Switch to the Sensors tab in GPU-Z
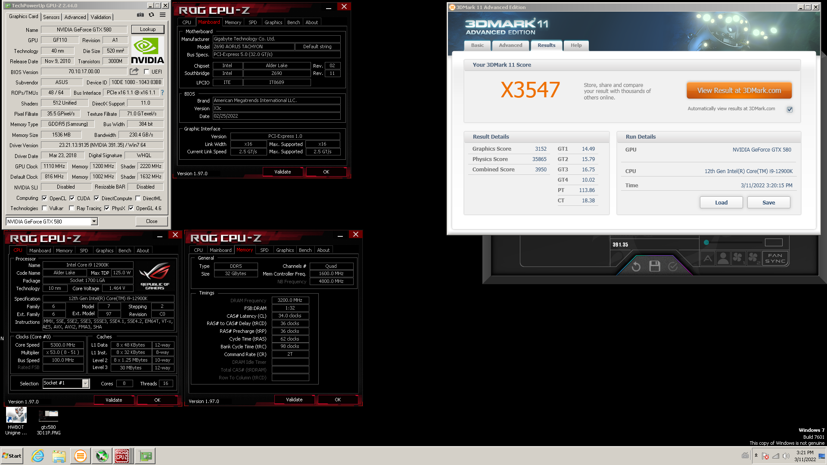 [x=51, y=17]
